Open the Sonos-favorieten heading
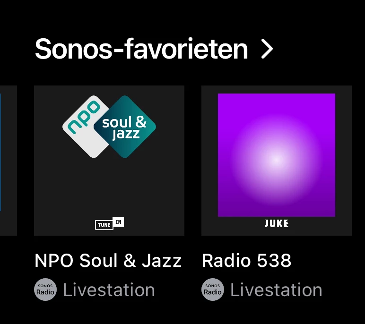The height and width of the screenshot is (324, 365). [x=141, y=49]
